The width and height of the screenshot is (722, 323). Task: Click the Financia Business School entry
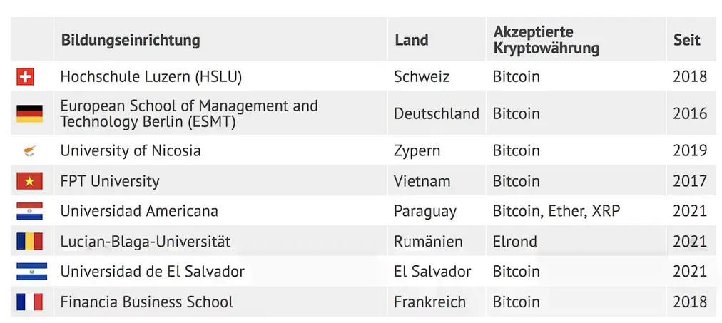click(x=147, y=302)
